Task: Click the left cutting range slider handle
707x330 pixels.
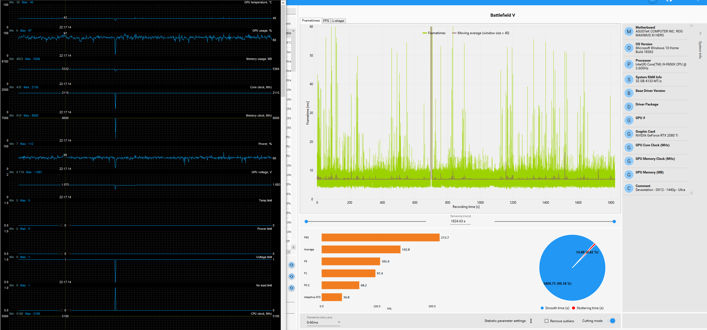Action: tap(306, 221)
